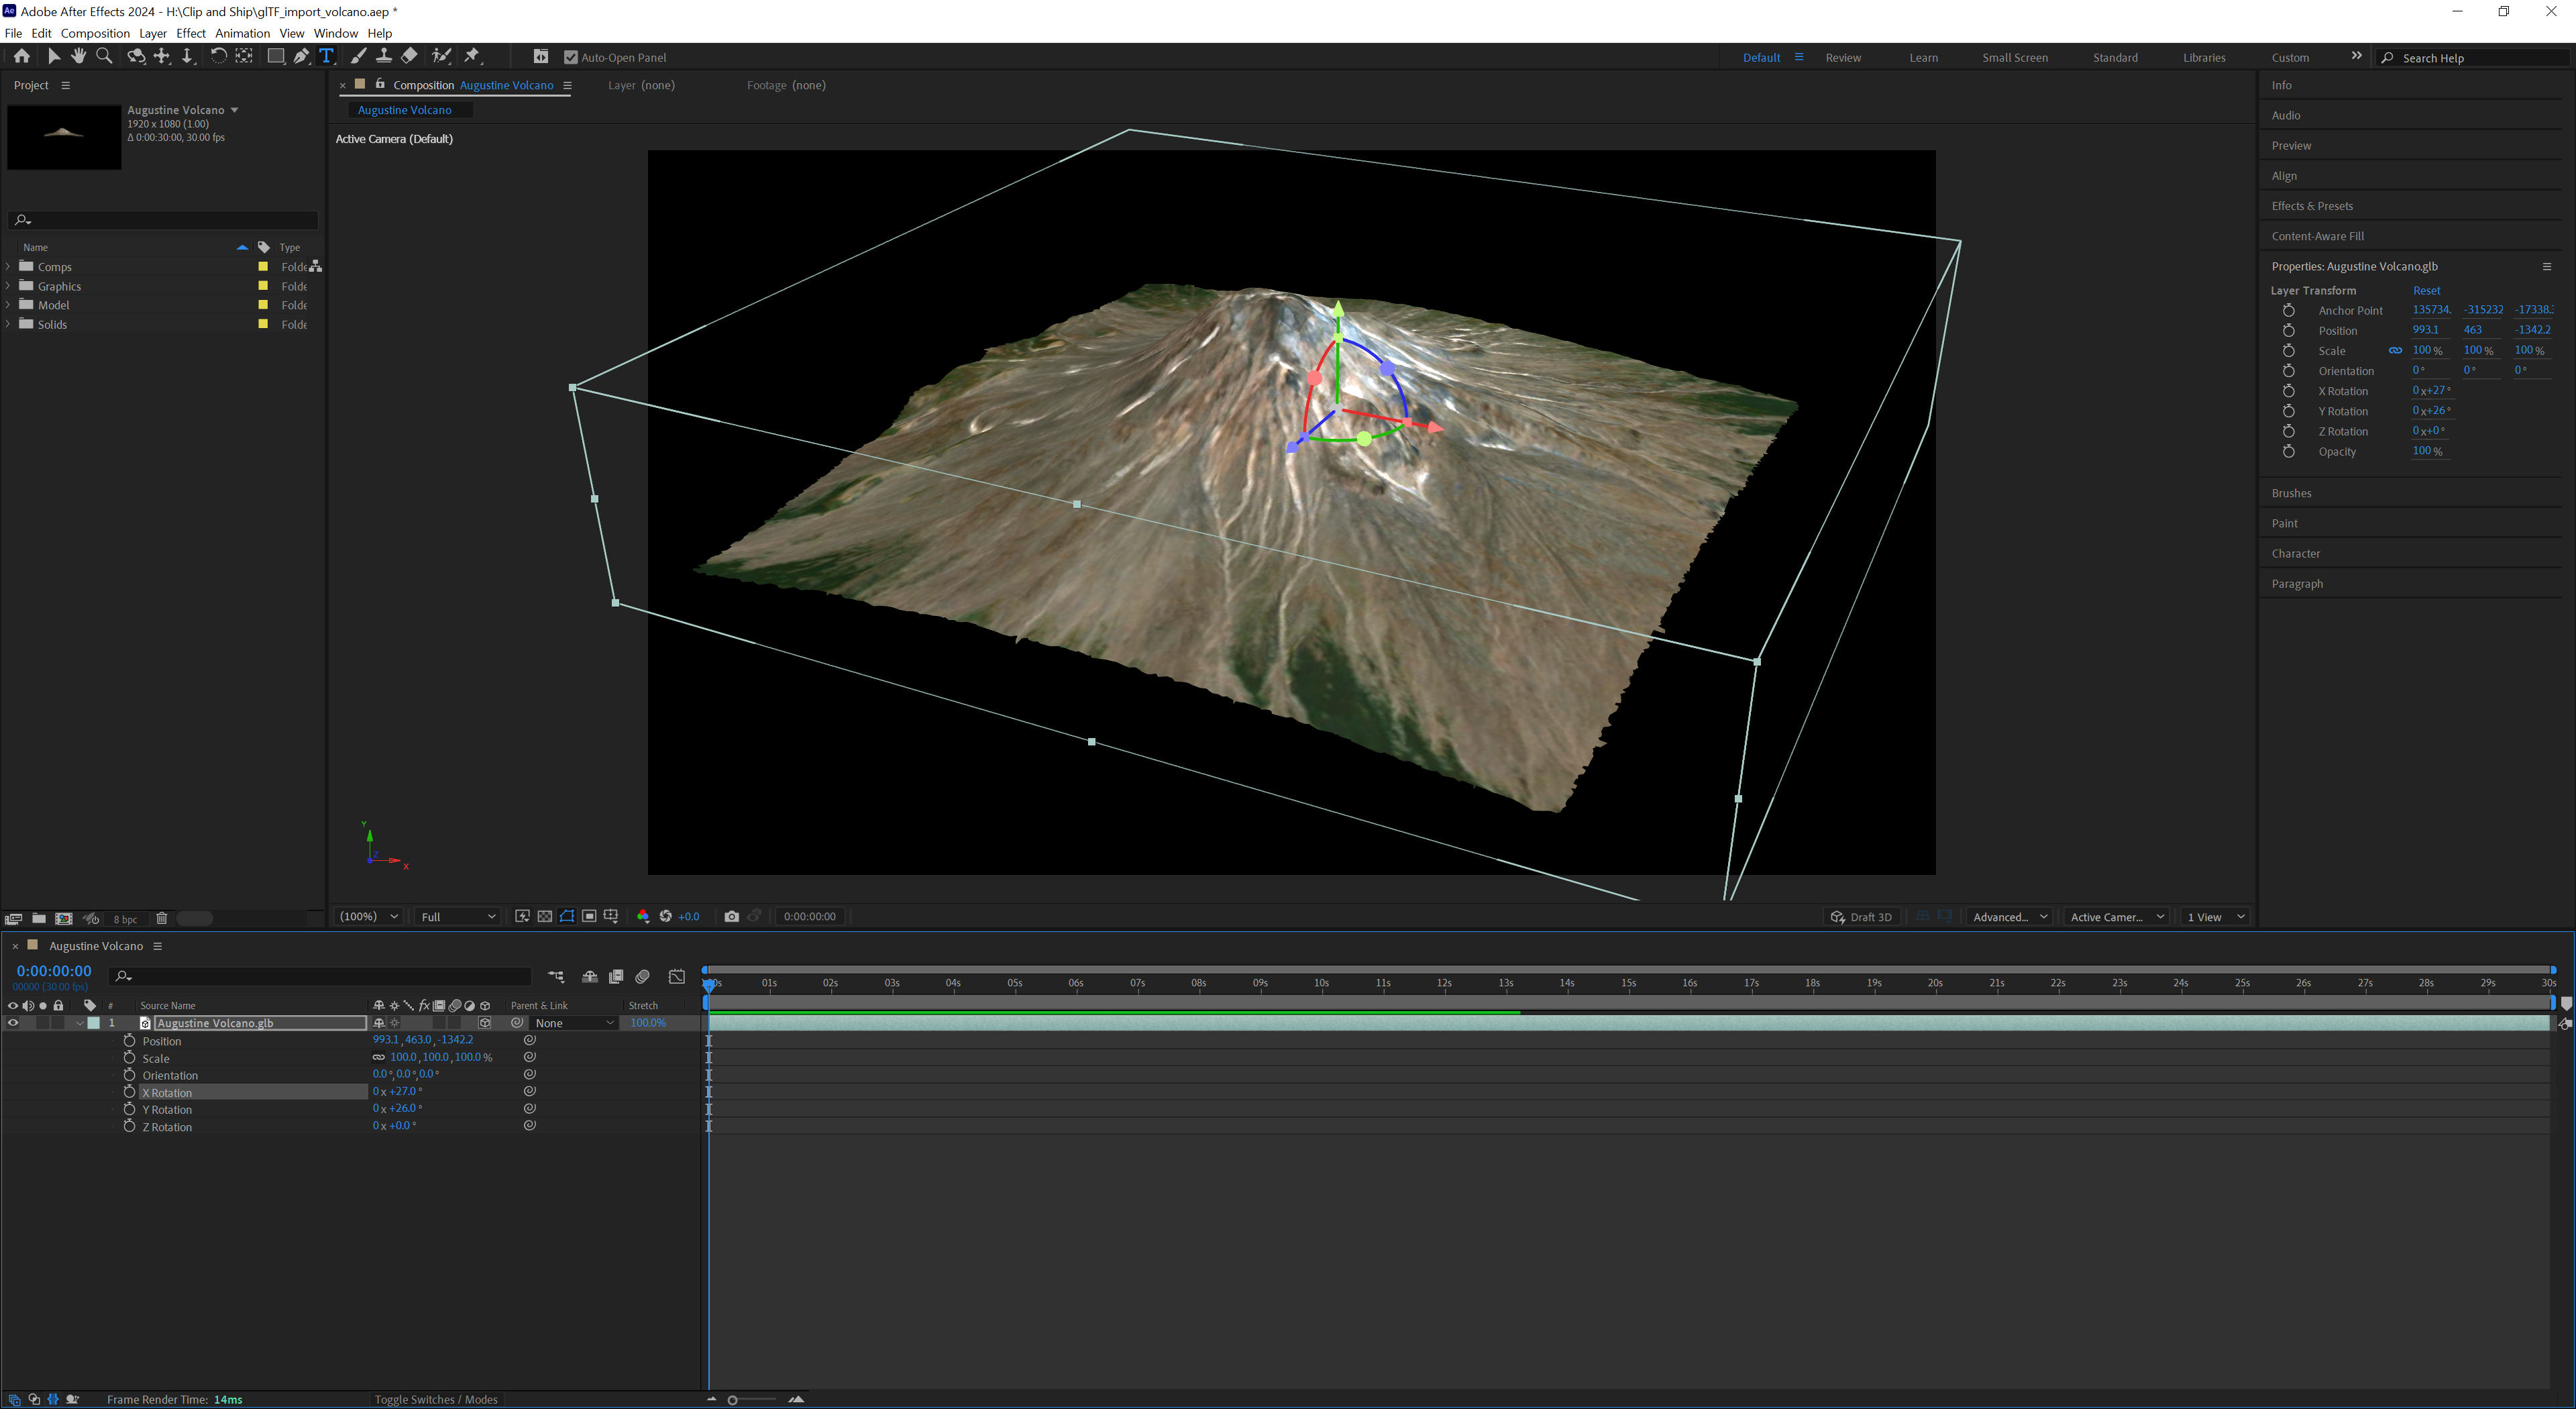The height and width of the screenshot is (1409, 2576).
Task: Hide the Augustine Volcano.glb layer
Action: pyautogui.click(x=13, y=1023)
